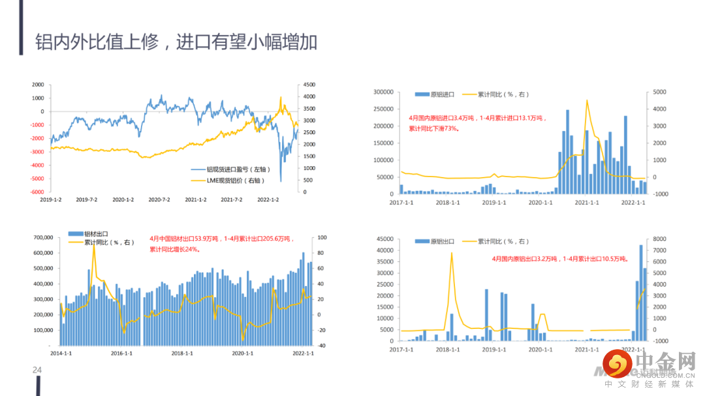Click the blue 铝现货进口盈亏 legend line
This screenshot has height=396, width=705.
tap(198, 169)
